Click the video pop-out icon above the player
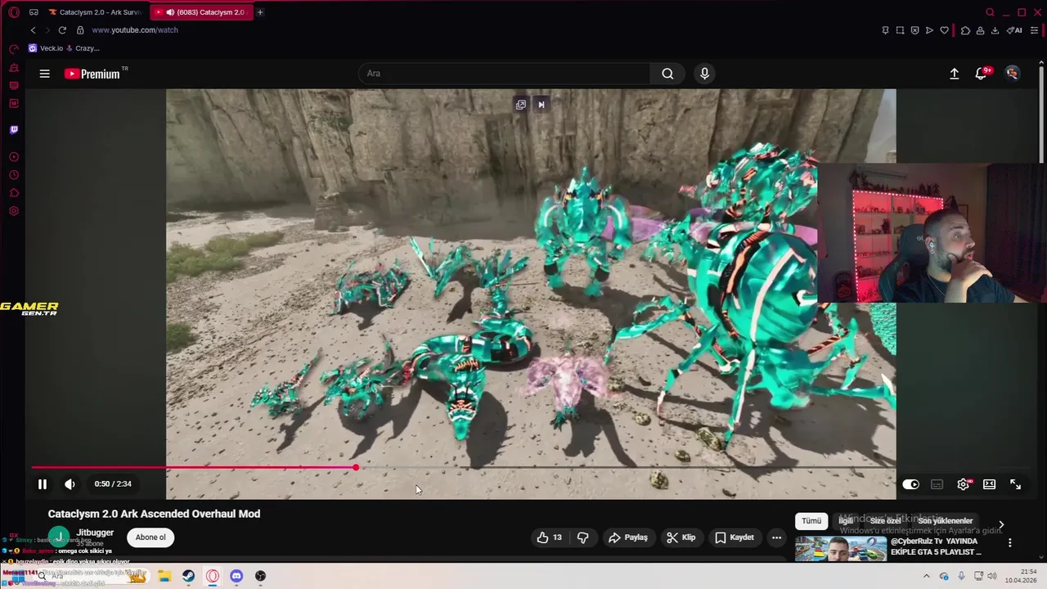This screenshot has width=1047, height=589. coord(520,105)
